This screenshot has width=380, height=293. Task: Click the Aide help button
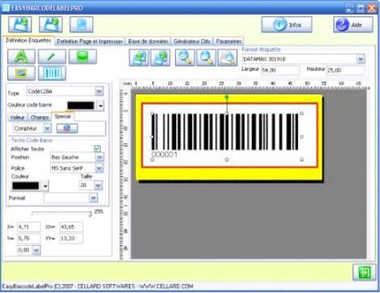click(x=353, y=24)
